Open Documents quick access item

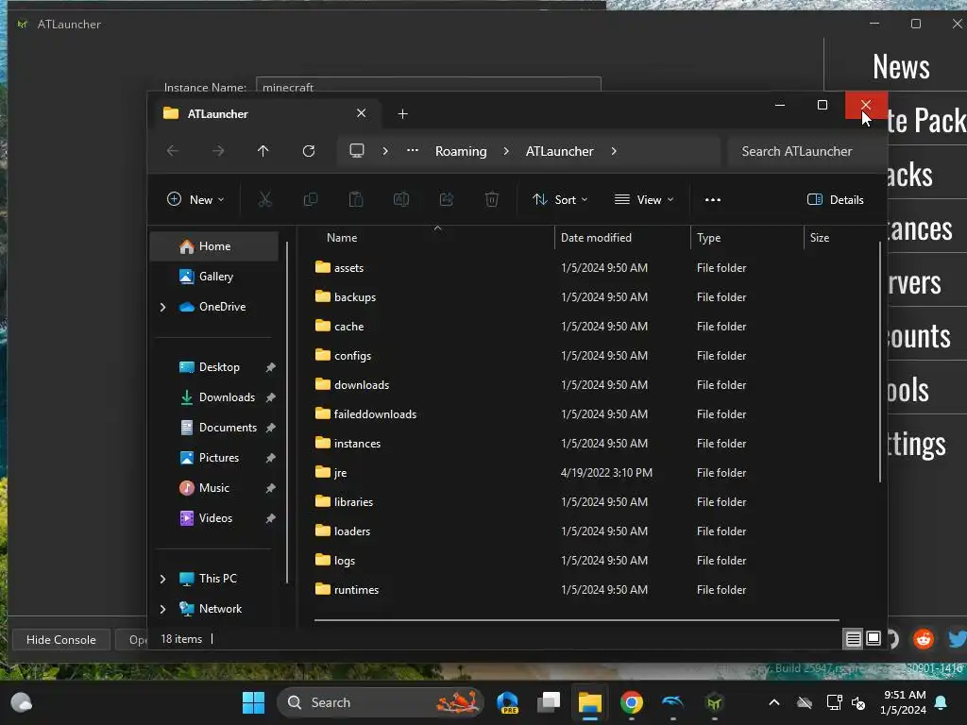pos(214,428)
